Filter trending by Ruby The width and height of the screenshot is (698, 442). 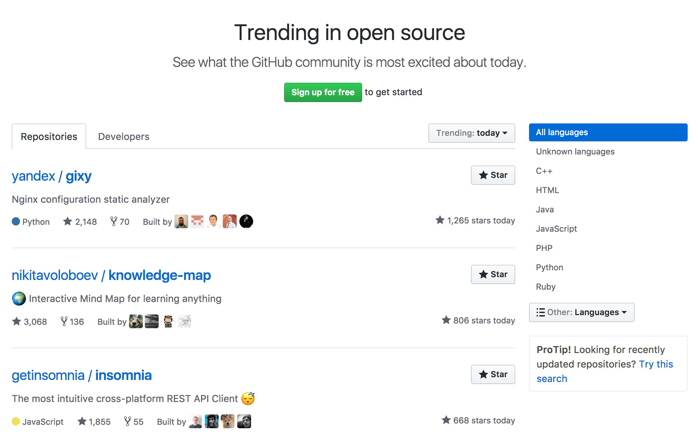(546, 287)
